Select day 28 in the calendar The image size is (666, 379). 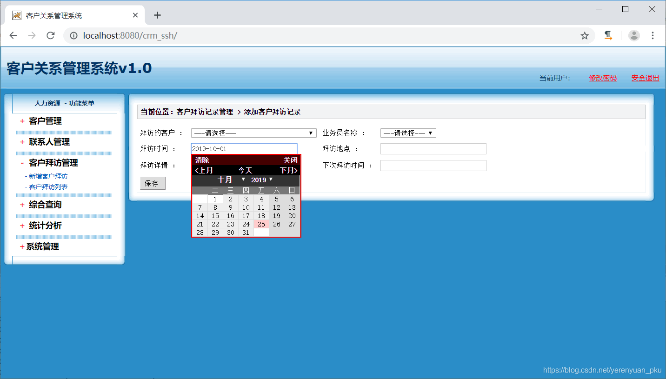point(200,233)
